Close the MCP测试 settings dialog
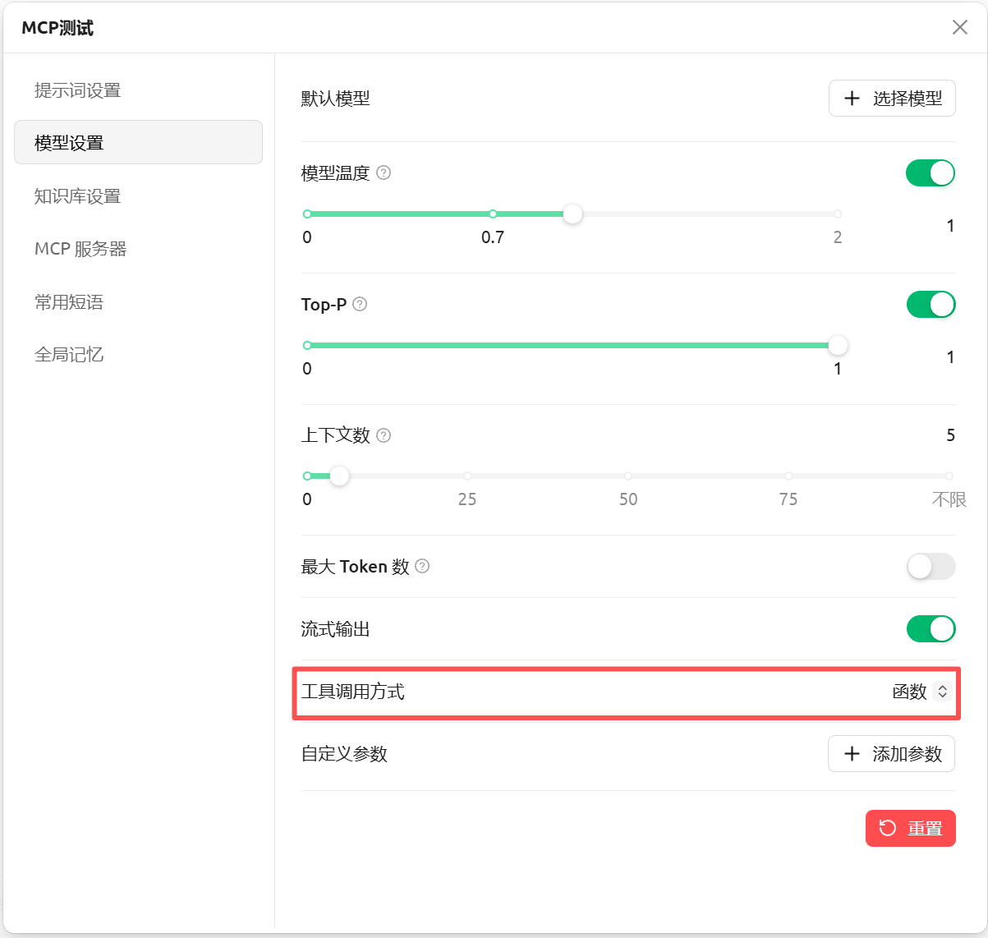Viewport: 988px width, 938px height. [959, 28]
